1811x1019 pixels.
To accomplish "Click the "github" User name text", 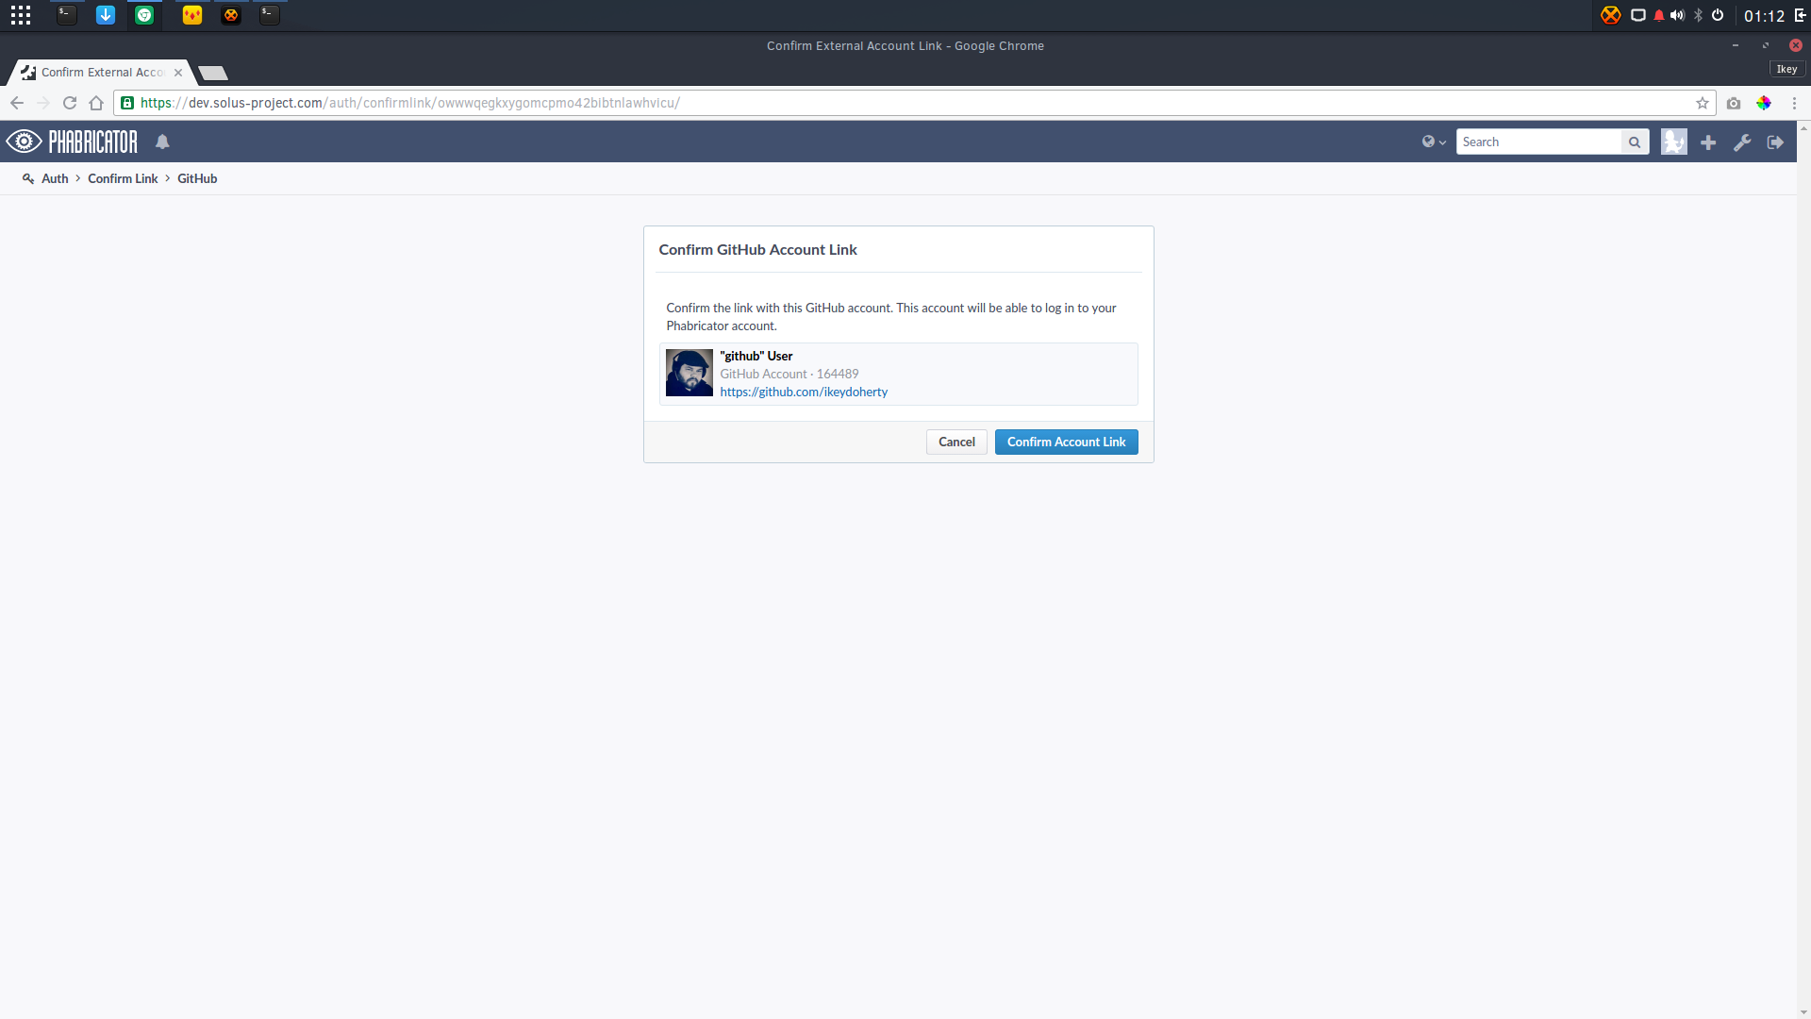I will [756, 356].
